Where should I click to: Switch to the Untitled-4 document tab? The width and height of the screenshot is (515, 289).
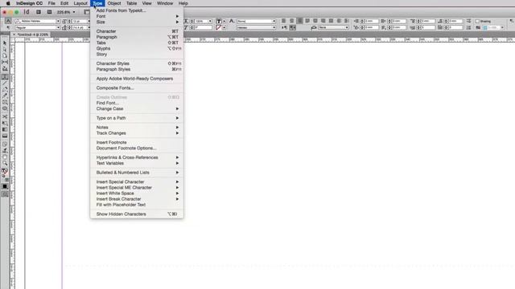(33, 35)
